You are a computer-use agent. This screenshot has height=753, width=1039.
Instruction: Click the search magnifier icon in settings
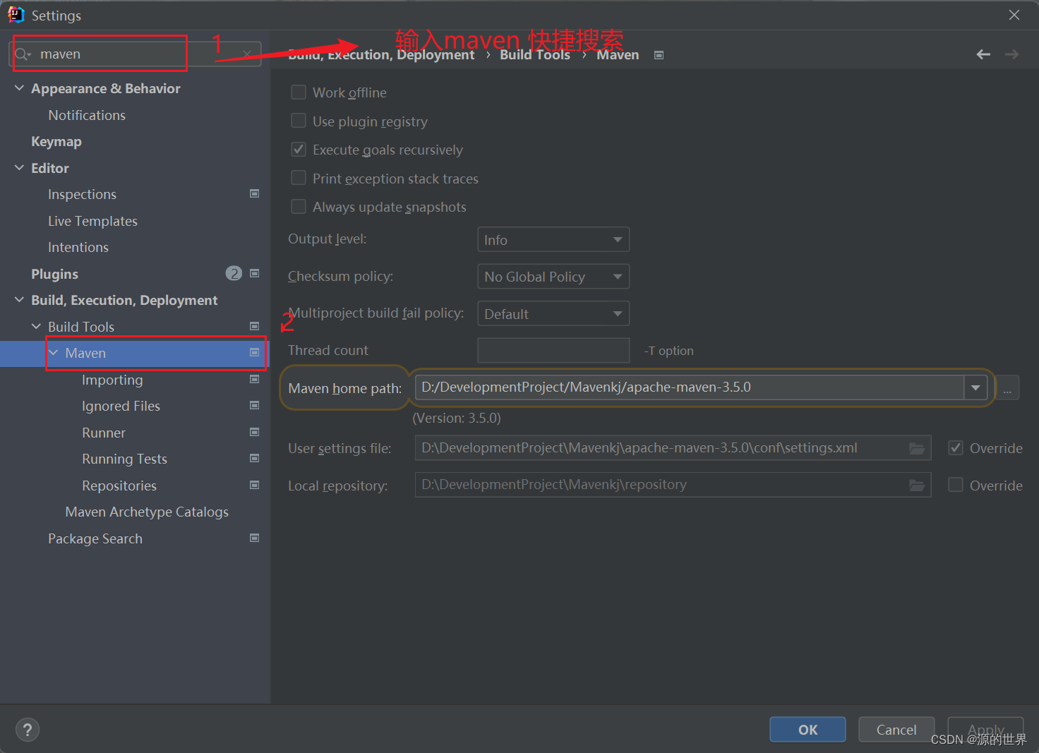coord(23,54)
